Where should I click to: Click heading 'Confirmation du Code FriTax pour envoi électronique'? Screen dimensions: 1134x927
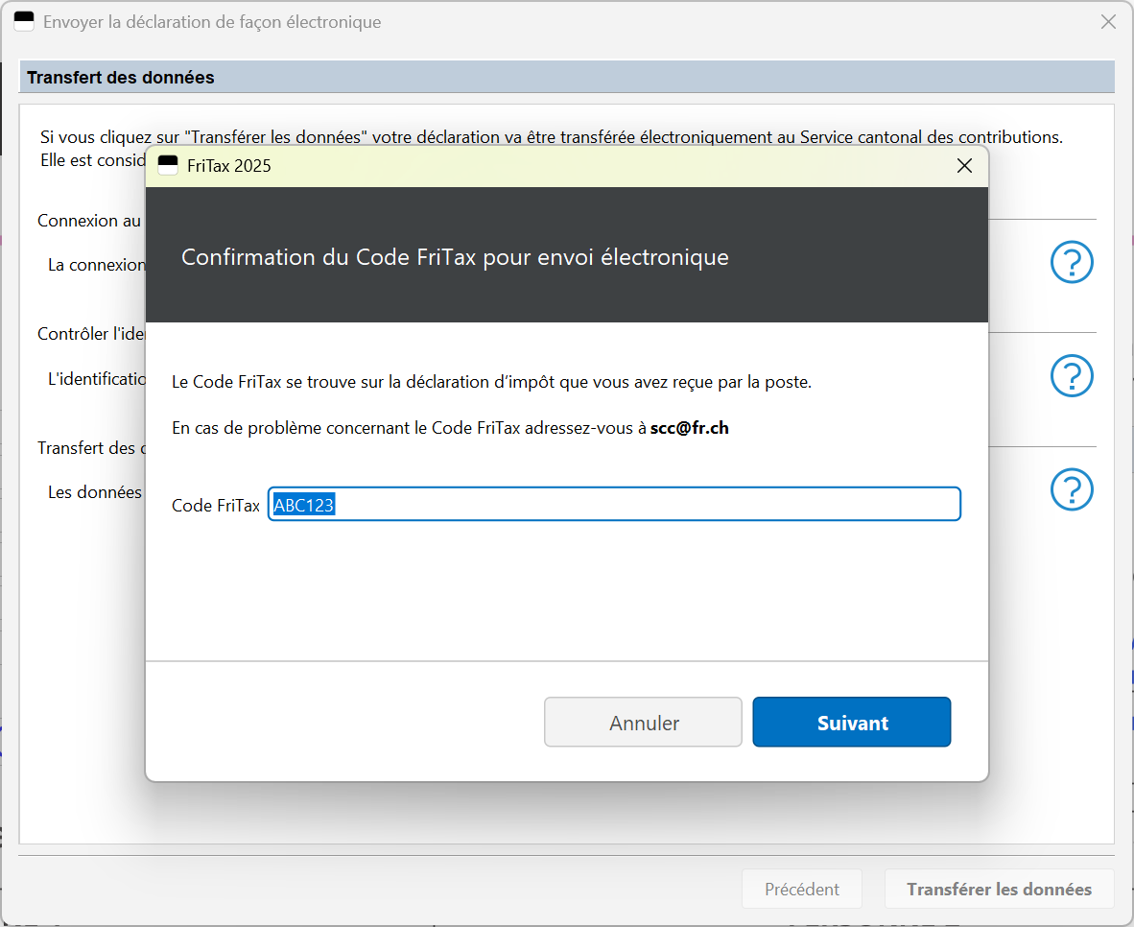coord(455,257)
